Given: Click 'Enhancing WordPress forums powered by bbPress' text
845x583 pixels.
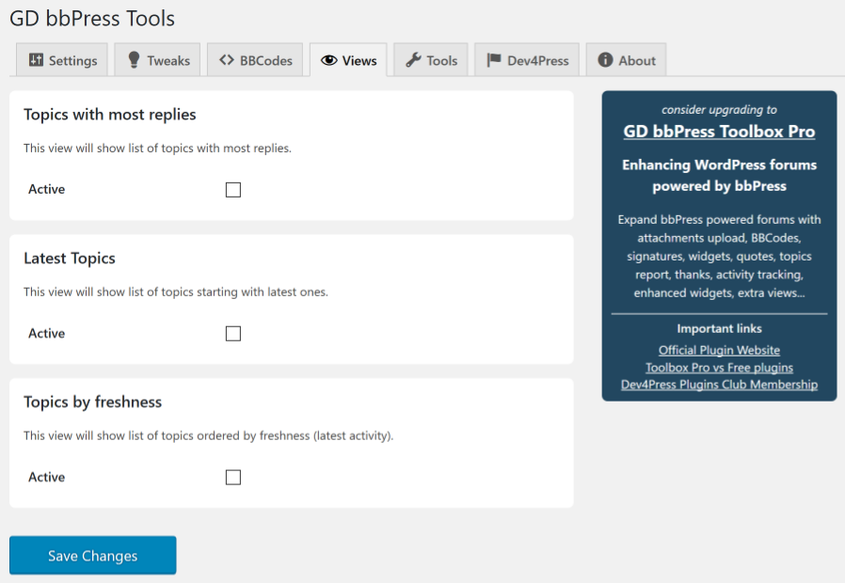Looking at the screenshot, I should 719,175.
